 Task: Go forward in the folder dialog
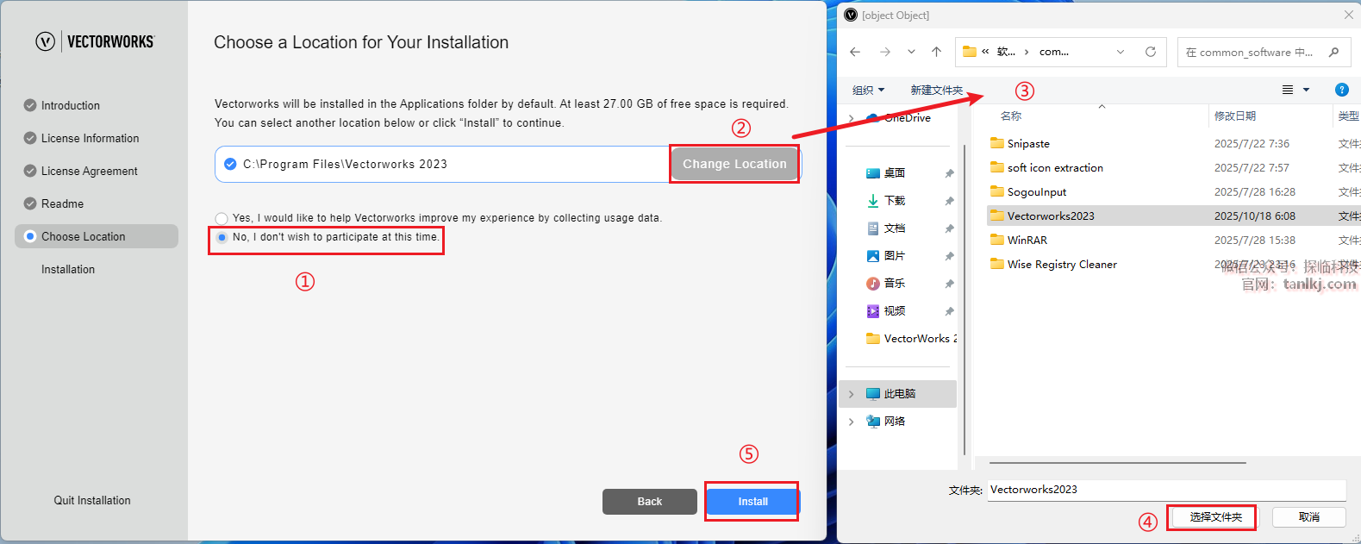[x=885, y=52]
